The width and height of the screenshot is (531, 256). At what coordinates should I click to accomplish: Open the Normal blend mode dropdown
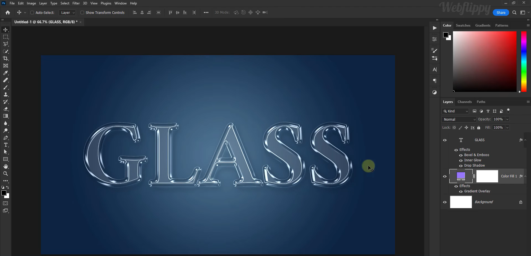pyautogui.click(x=459, y=119)
